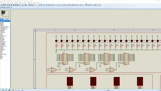Open the Debug menu
Viewport: 161px width, 91px height.
coord(20,3)
